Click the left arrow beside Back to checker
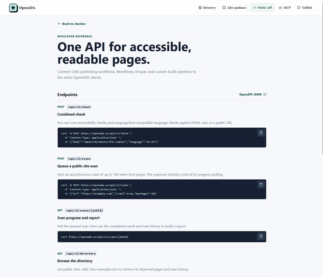 pyautogui.click(x=59, y=24)
